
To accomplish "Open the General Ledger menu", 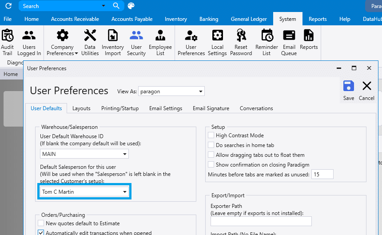I will 249,19.
